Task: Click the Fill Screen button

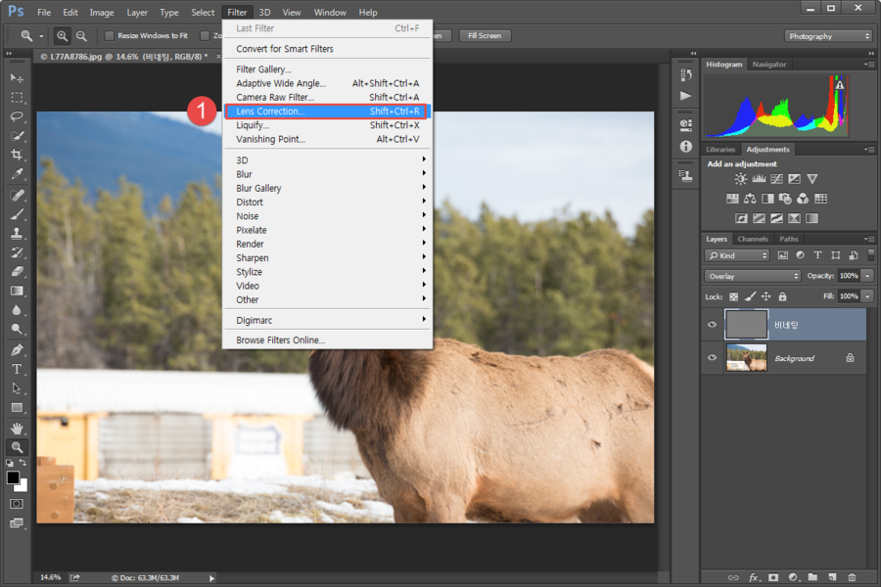Action: pos(485,36)
